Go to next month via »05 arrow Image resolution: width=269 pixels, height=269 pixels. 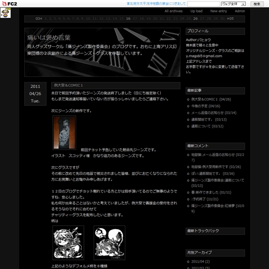point(230,19)
